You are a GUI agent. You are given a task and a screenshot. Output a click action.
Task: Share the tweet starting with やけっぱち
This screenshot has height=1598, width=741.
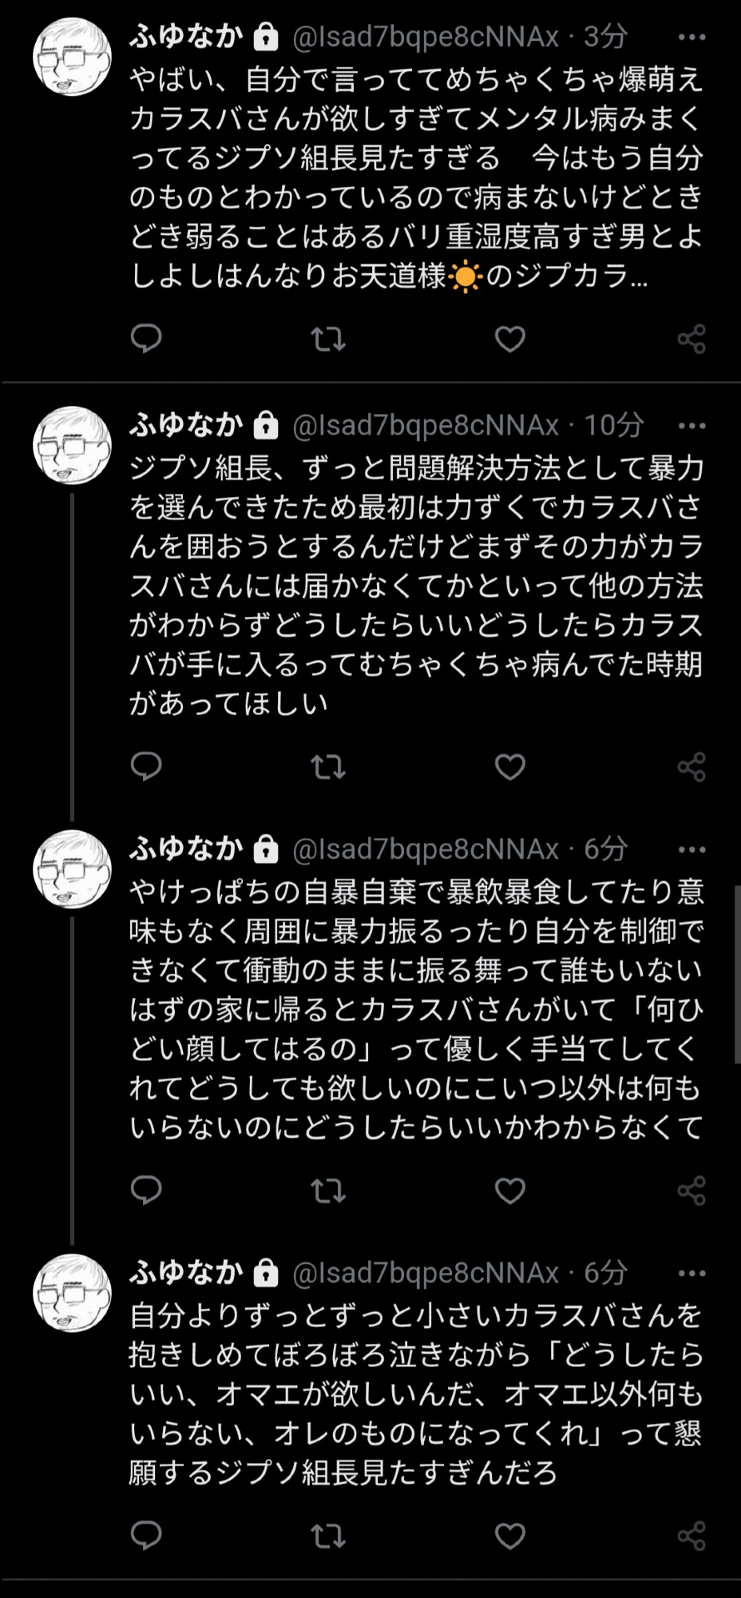tap(691, 1191)
